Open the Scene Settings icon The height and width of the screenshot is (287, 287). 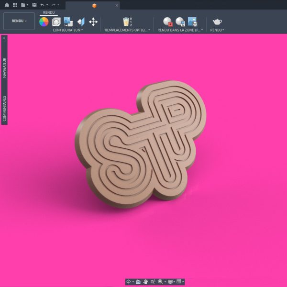point(56,22)
